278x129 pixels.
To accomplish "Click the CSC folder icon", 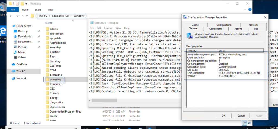I will [x=47, y=88].
